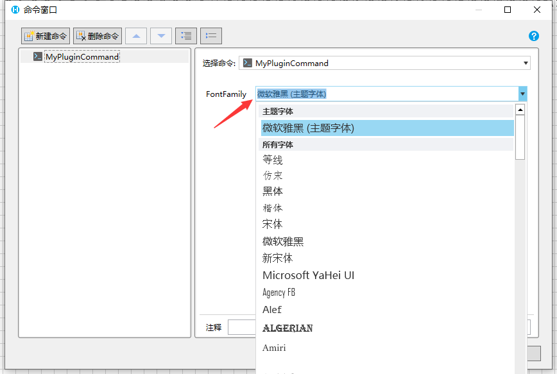Close the 命令窗口 dialog

[x=537, y=10]
